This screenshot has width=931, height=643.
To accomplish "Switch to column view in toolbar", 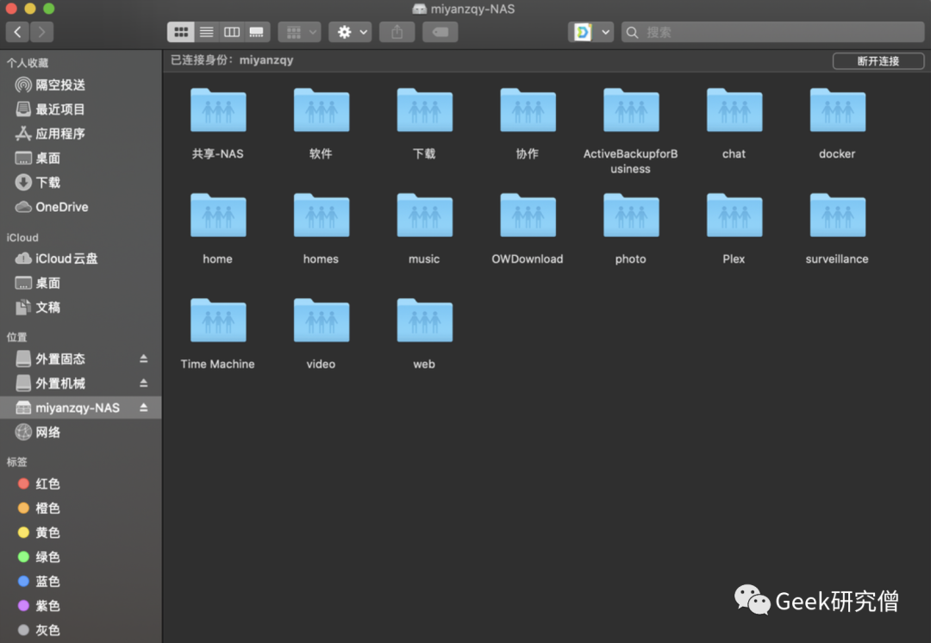I will (x=231, y=32).
